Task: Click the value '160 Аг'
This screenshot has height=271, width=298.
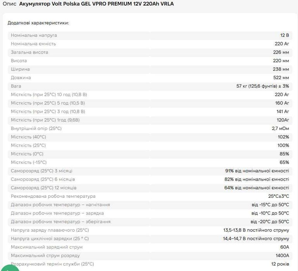Action: coord(282,103)
